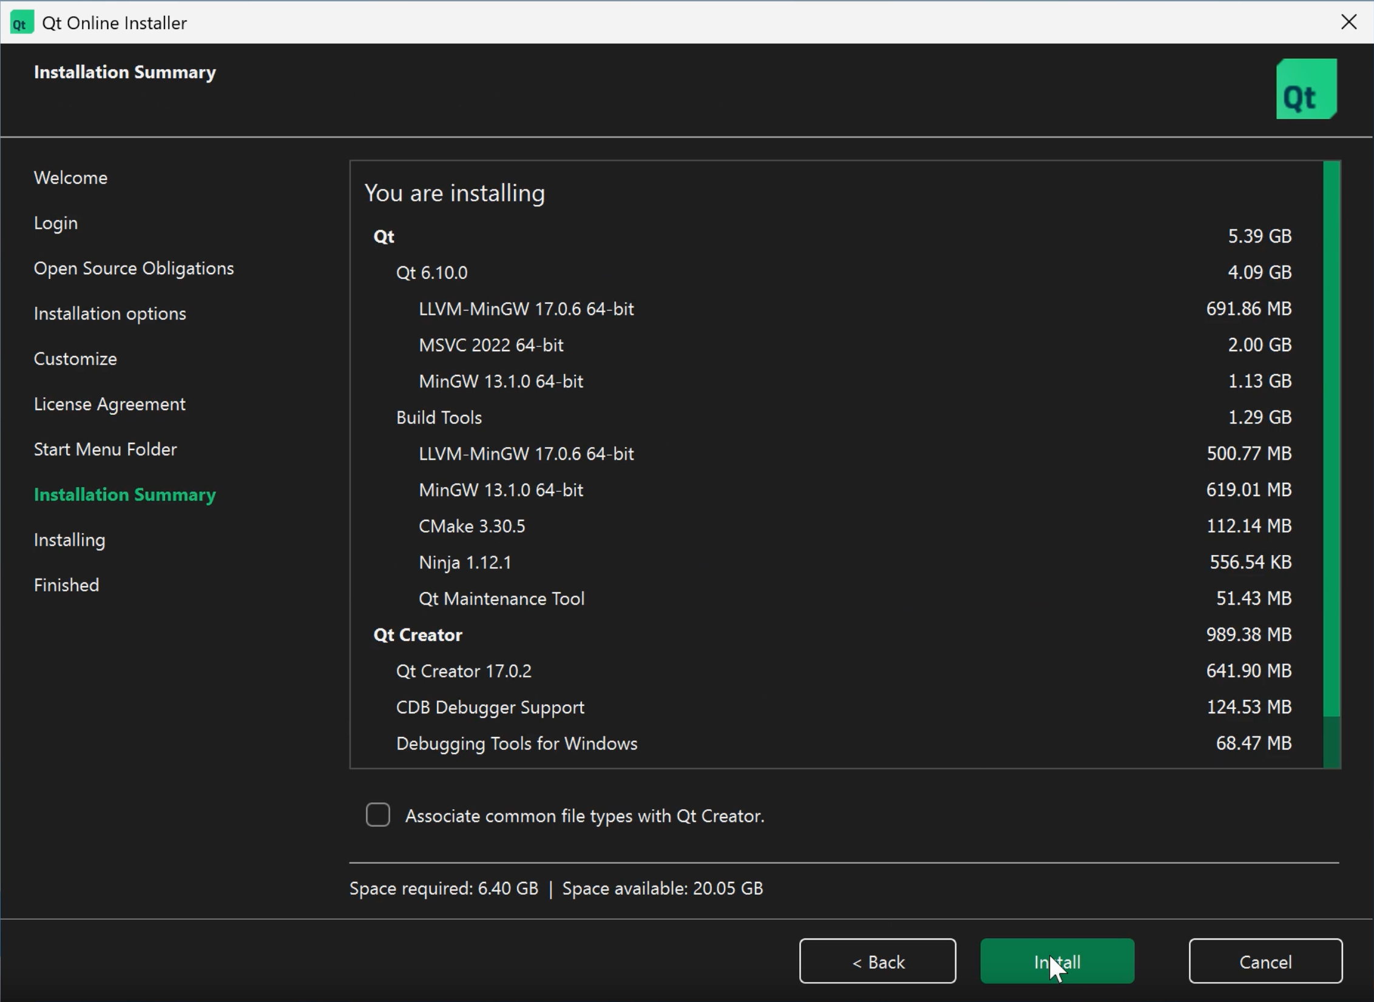Select Start Menu Folder sidebar step
This screenshot has width=1374, height=1002.
(x=105, y=449)
